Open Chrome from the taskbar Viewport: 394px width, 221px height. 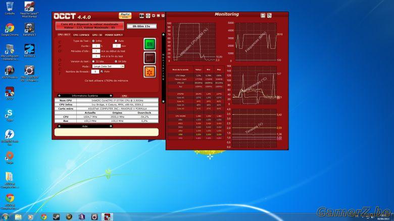44,217
